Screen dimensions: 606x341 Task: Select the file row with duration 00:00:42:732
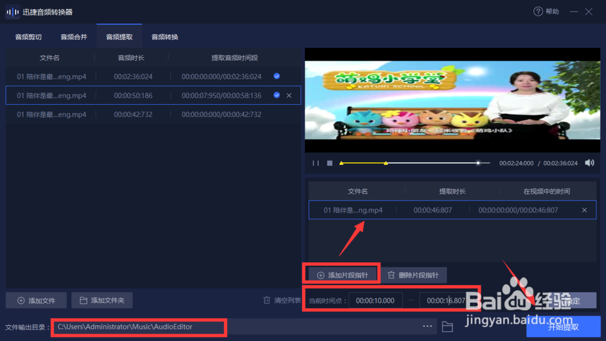[153, 114]
